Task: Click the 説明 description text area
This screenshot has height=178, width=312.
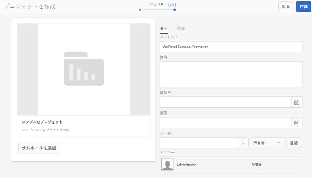Action: tap(231, 74)
